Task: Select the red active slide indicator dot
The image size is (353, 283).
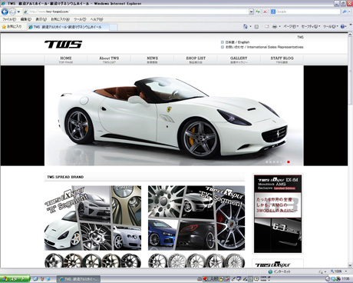Action: point(289,162)
